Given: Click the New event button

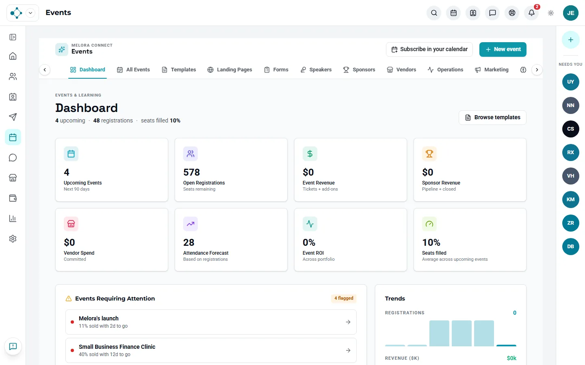Looking at the screenshot, I should (503, 49).
